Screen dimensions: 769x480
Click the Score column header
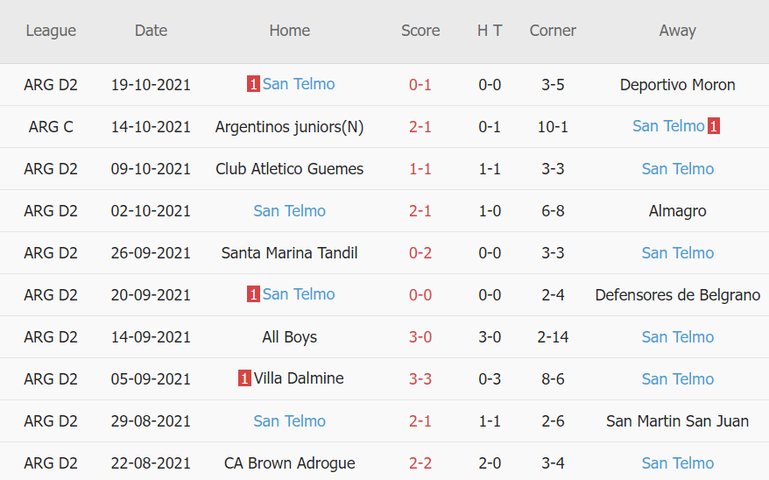point(420,31)
